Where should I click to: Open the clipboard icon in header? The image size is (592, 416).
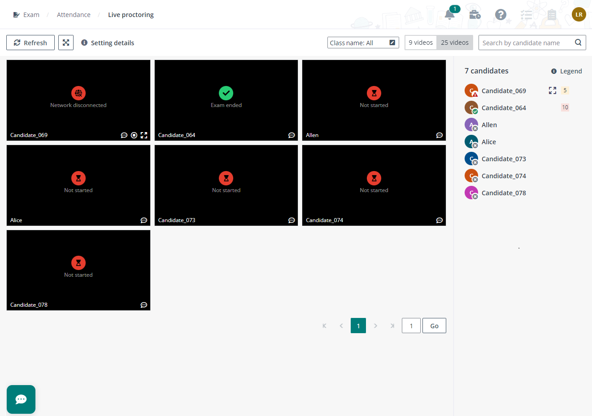click(552, 15)
